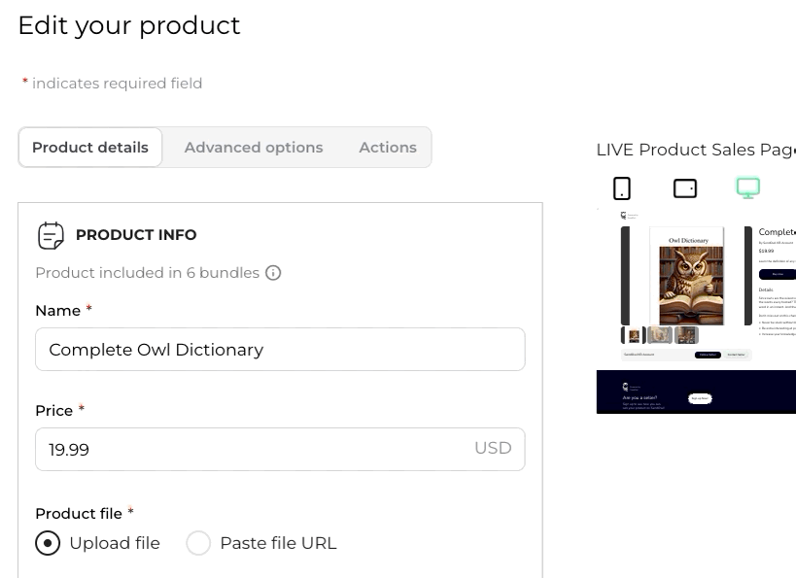The height and width of the screenshot is (578, 796).
Task: Switch to the Advanced options tab
Action: click(x=254, y=148)
